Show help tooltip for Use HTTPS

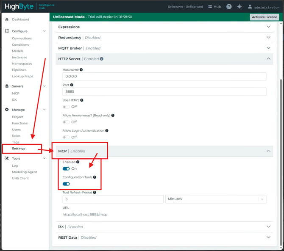[82, 100]
